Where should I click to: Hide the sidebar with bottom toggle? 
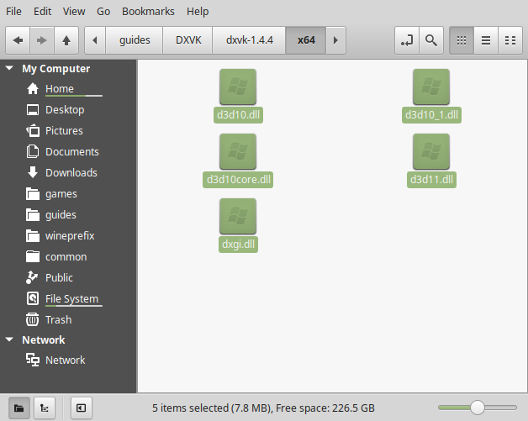pyautogui.click(x=82, y=408)
